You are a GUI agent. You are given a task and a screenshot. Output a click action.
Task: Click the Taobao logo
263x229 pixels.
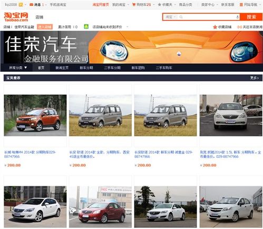[x=16, y=17]
